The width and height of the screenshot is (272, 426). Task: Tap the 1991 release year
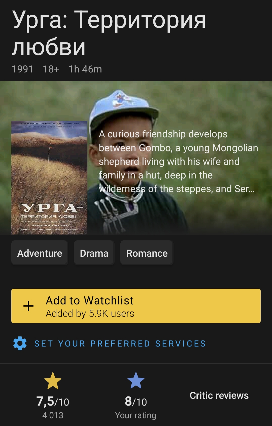coord(22,69)
